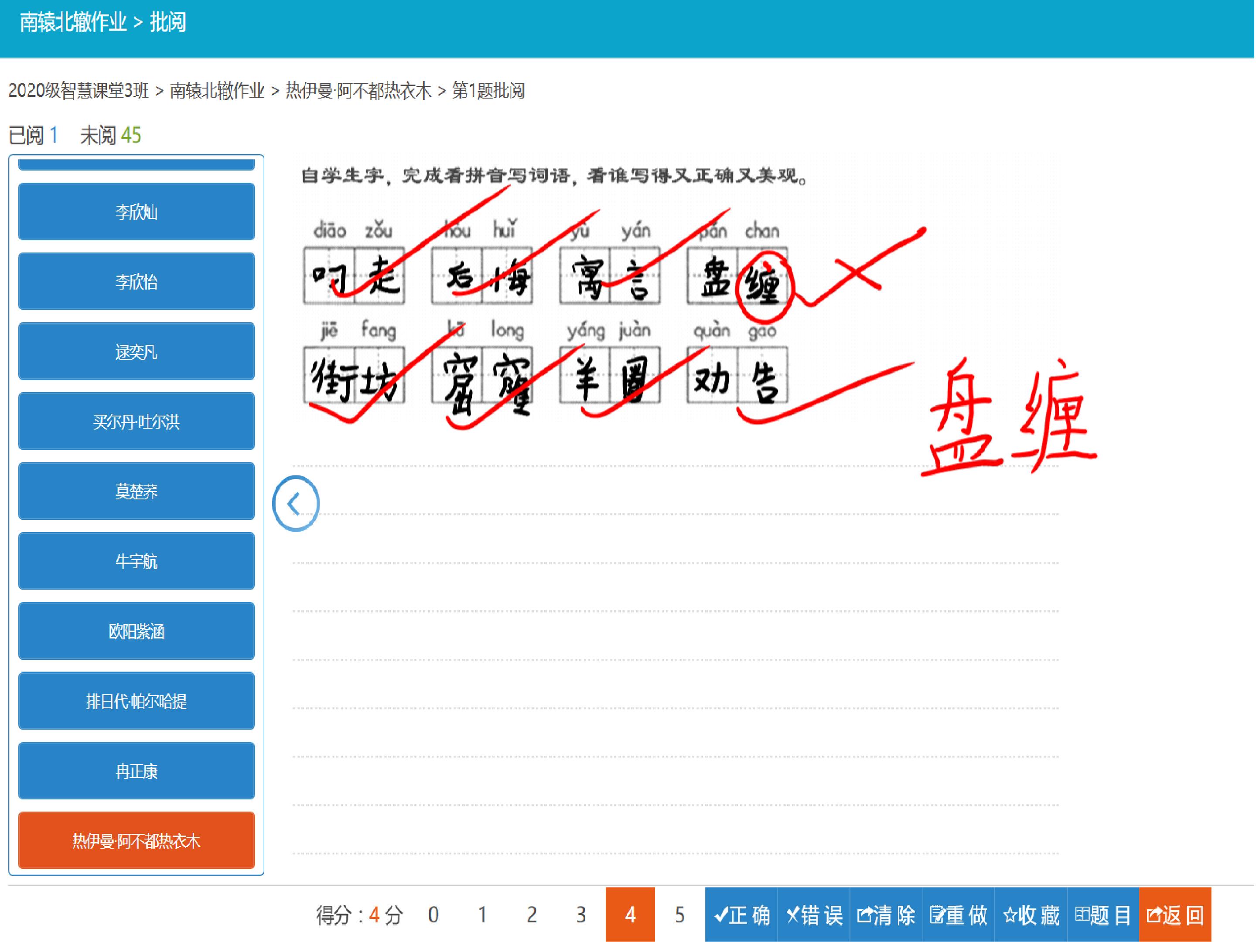Image resolution: width=1256 pixels, height=942 pixels.
Task: Open student 李欣怡's submission
Action: click(136, 282)
